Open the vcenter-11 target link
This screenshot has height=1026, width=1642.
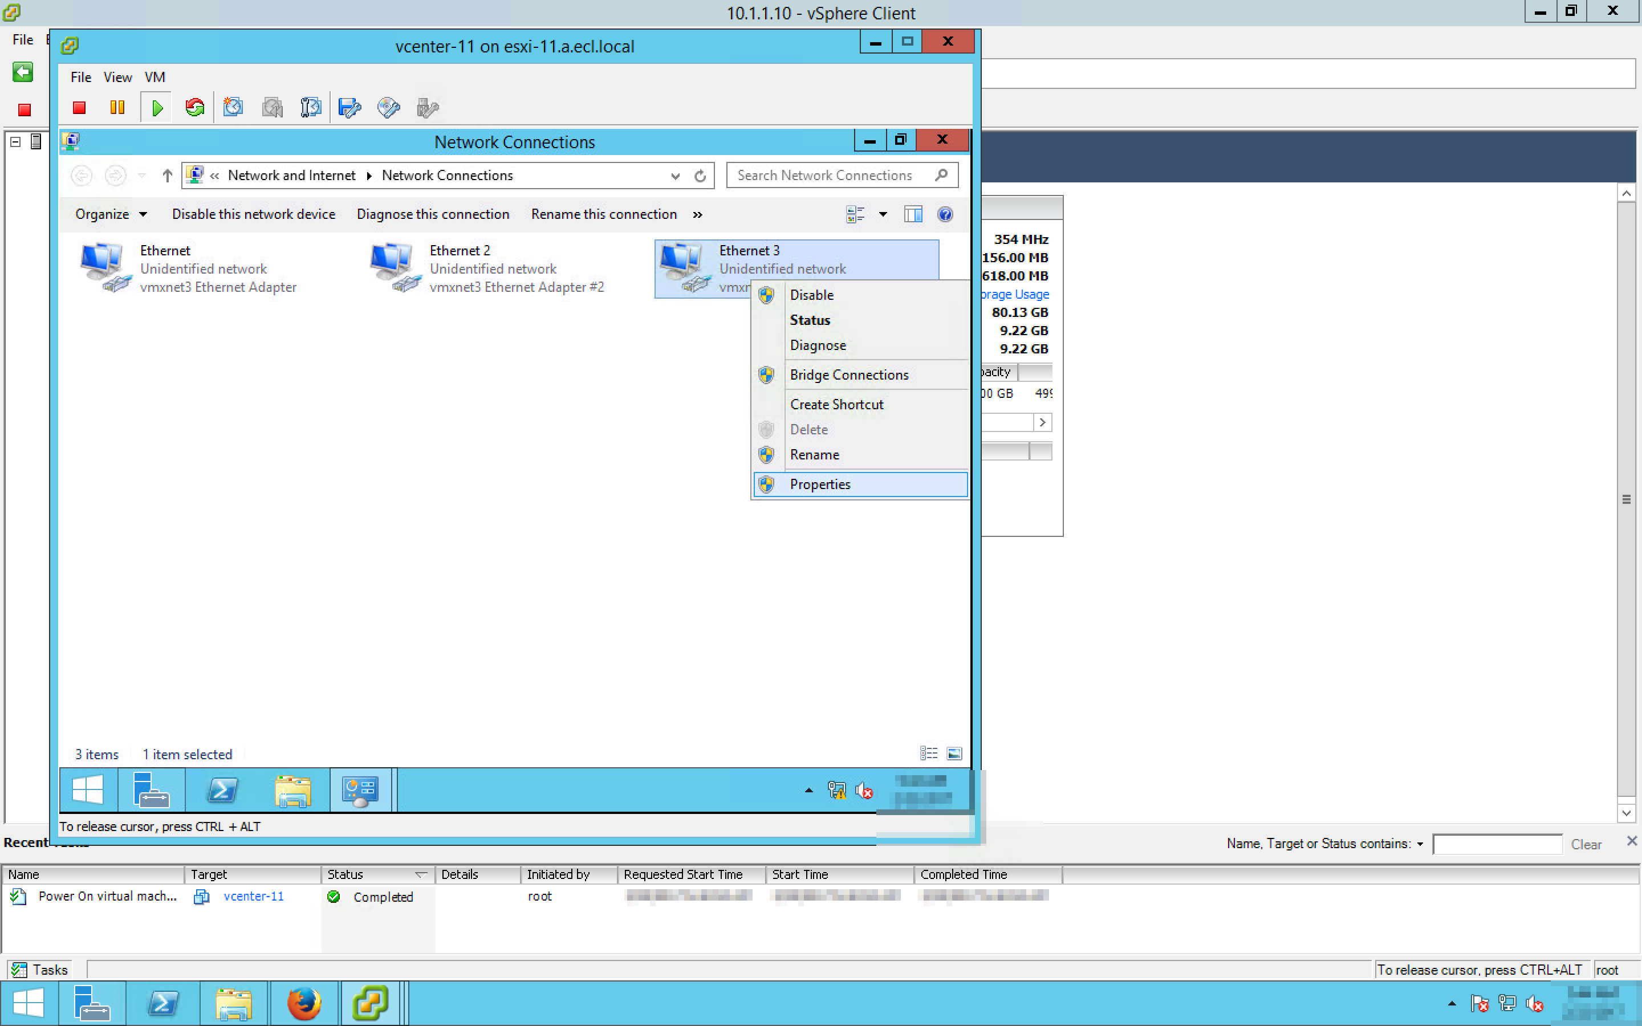253,897
